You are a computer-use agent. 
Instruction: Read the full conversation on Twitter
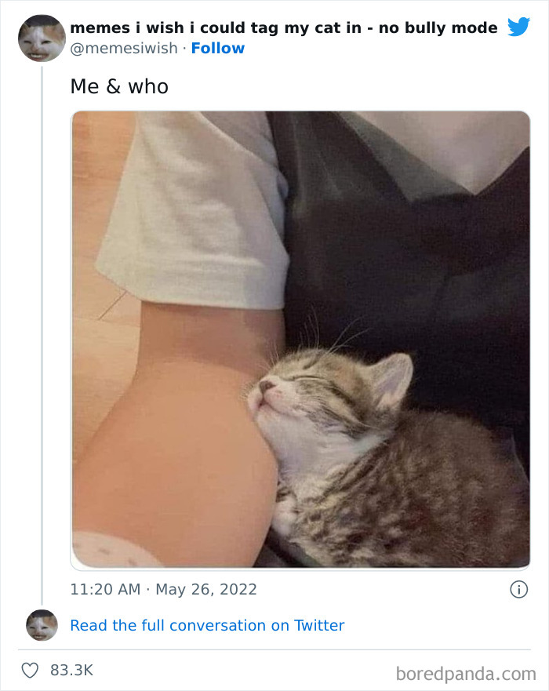tap(207, 625)
